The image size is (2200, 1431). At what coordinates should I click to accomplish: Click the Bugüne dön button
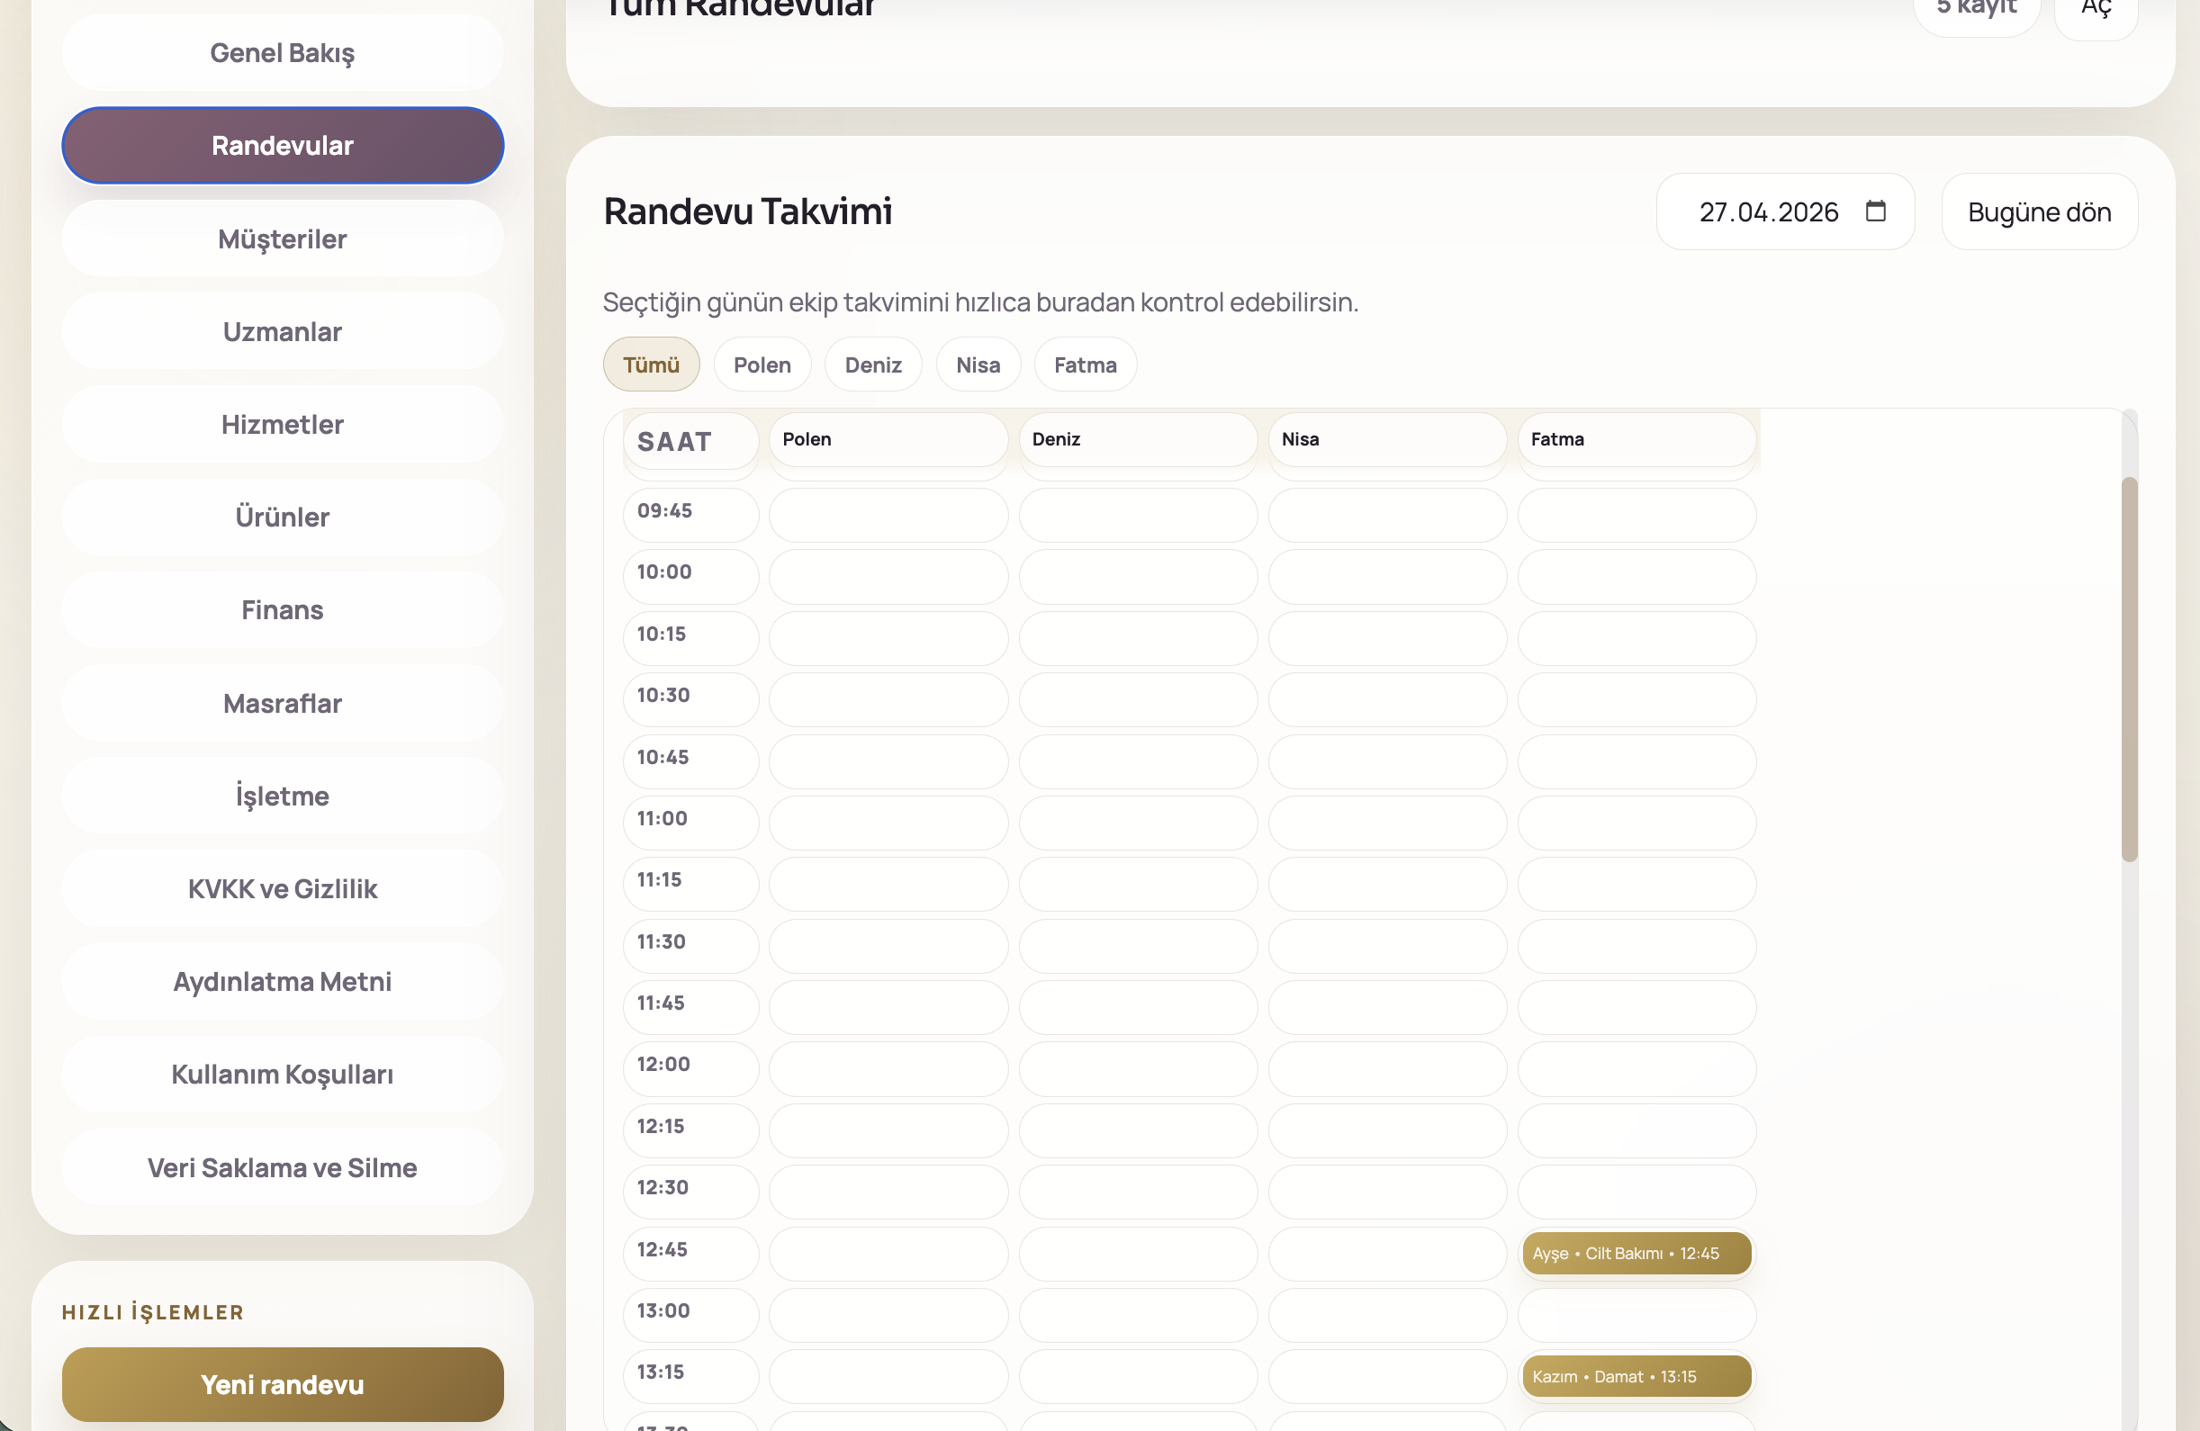click(2039, 211)
